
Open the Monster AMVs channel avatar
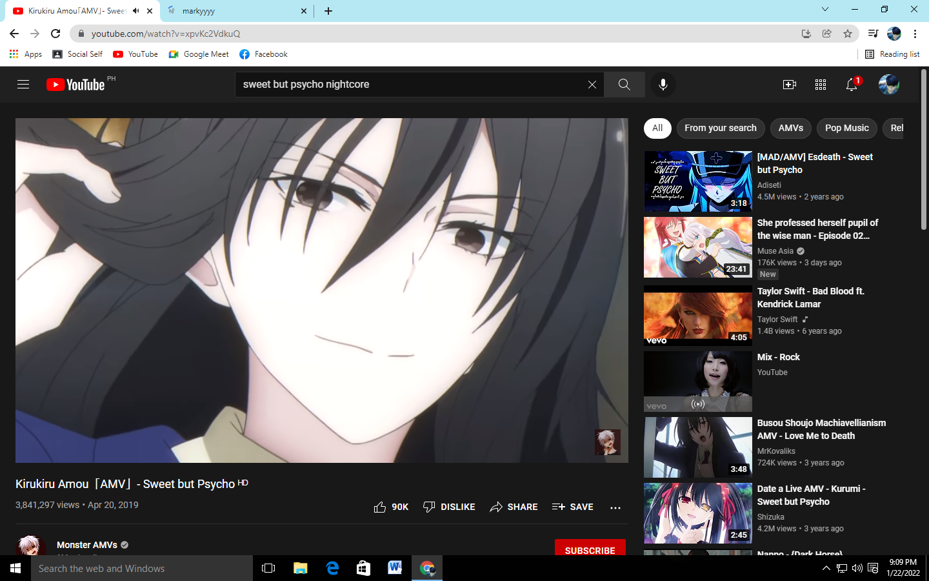[x=30, y=546]
